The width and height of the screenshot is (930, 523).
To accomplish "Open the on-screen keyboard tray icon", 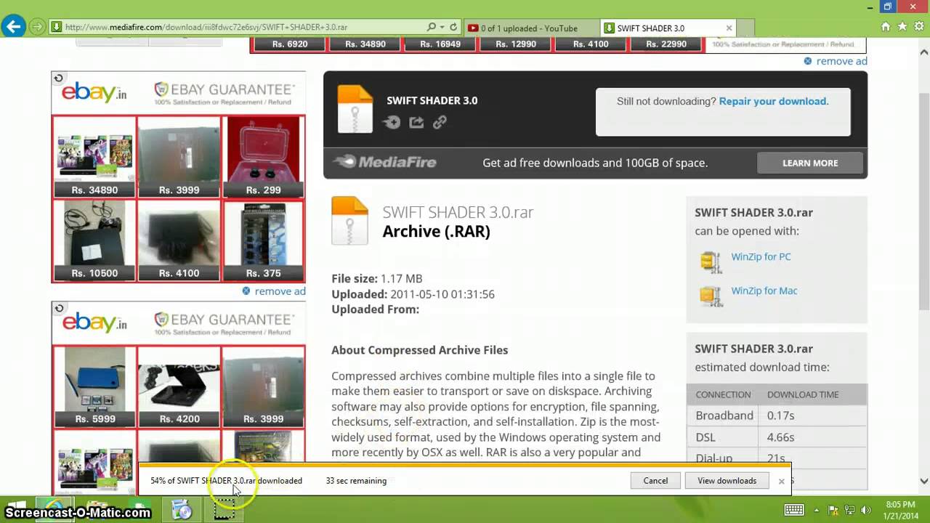I will point(793,510).
